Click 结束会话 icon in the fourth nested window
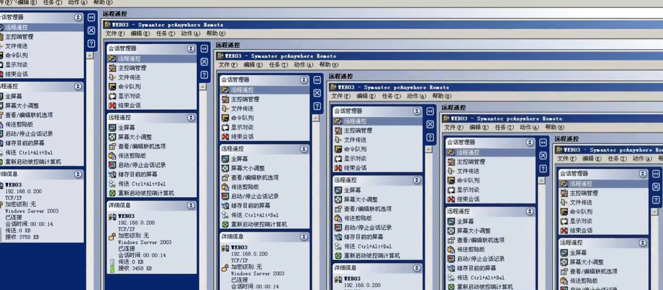The image size is (663, 290). [x=338, y=168]
